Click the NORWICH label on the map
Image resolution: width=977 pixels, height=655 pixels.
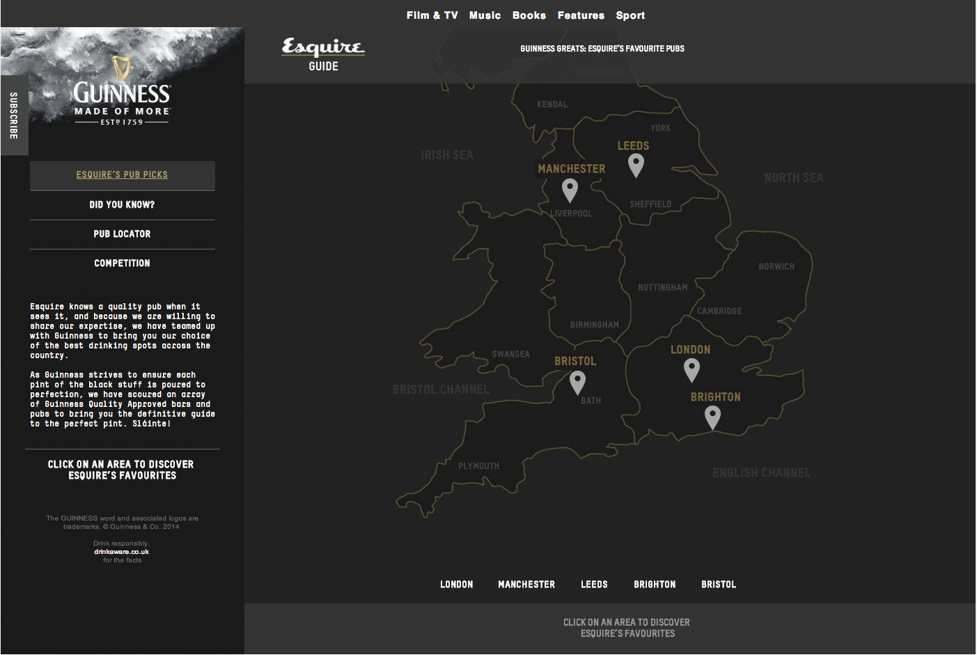pos(776,267)
